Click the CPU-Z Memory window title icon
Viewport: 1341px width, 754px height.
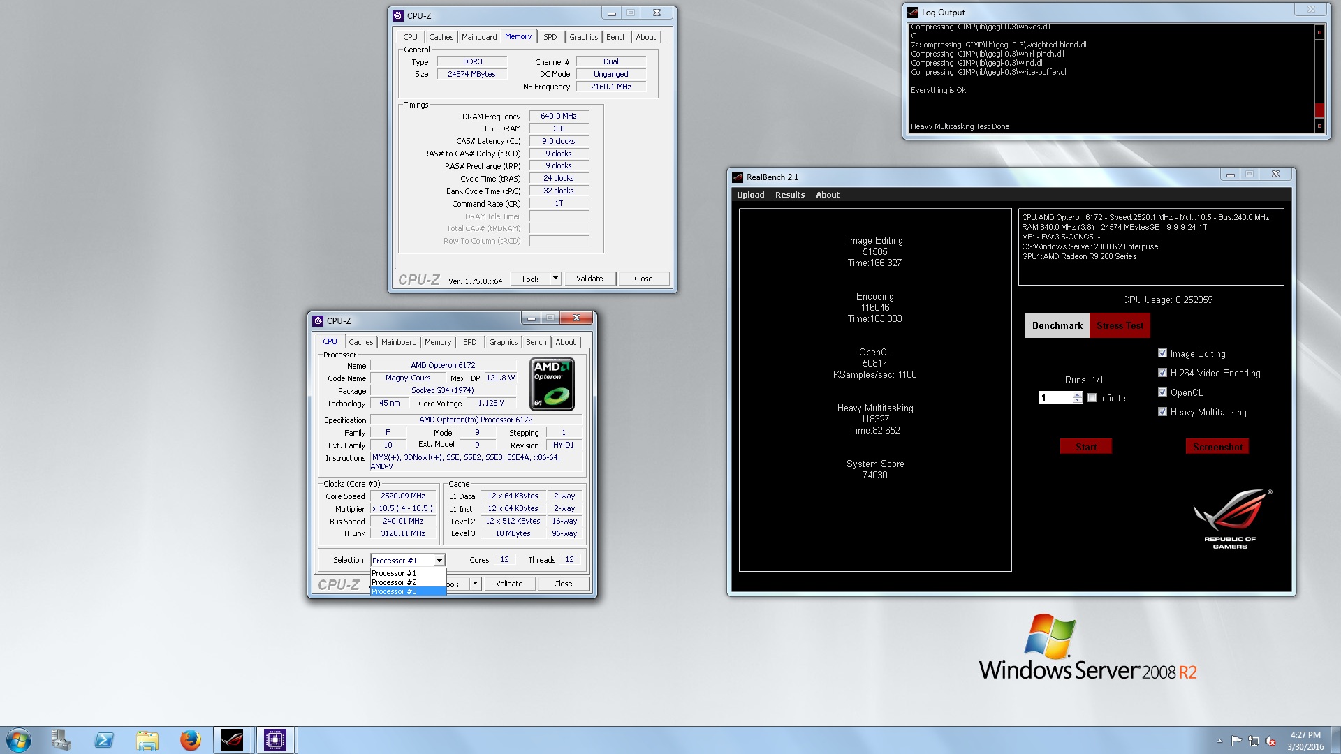point(398,15)
